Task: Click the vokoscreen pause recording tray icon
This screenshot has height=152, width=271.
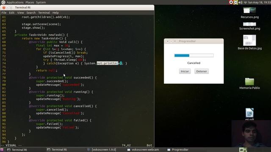Action: (235, 2)
